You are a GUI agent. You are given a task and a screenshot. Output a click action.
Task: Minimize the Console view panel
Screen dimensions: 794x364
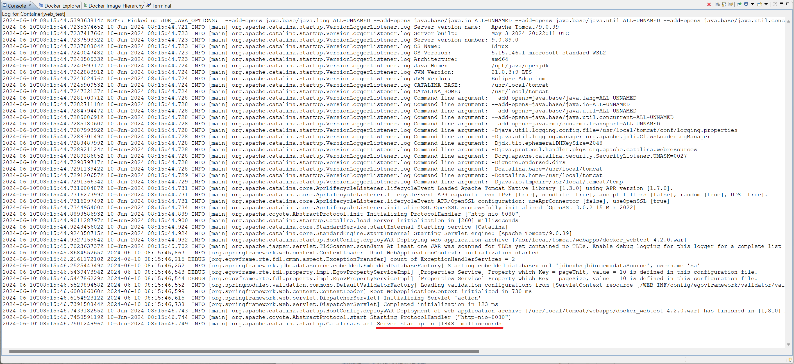tap(781, 3)
